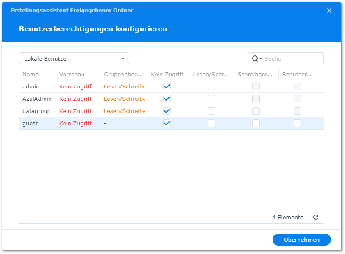Click the search magnifier icon

tap(255, 58)
